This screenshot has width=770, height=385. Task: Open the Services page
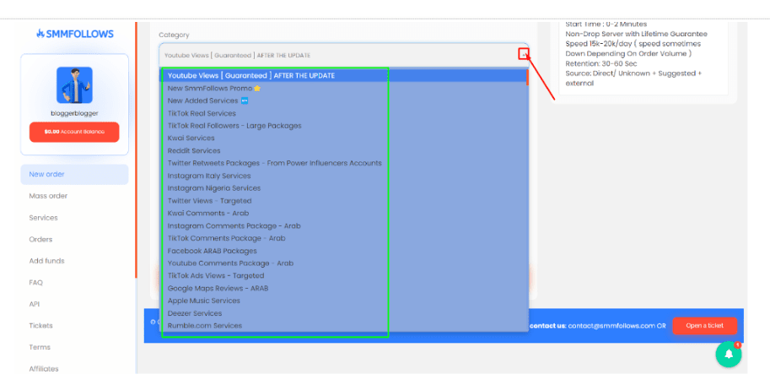[x=43, y=217]
